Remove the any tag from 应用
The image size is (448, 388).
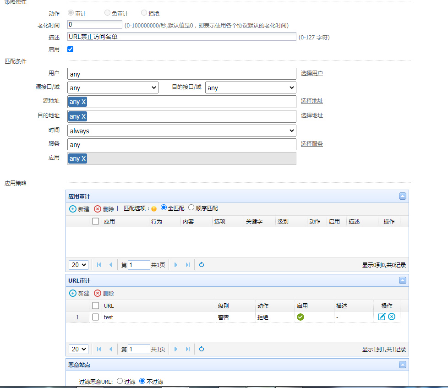point(83,158)
